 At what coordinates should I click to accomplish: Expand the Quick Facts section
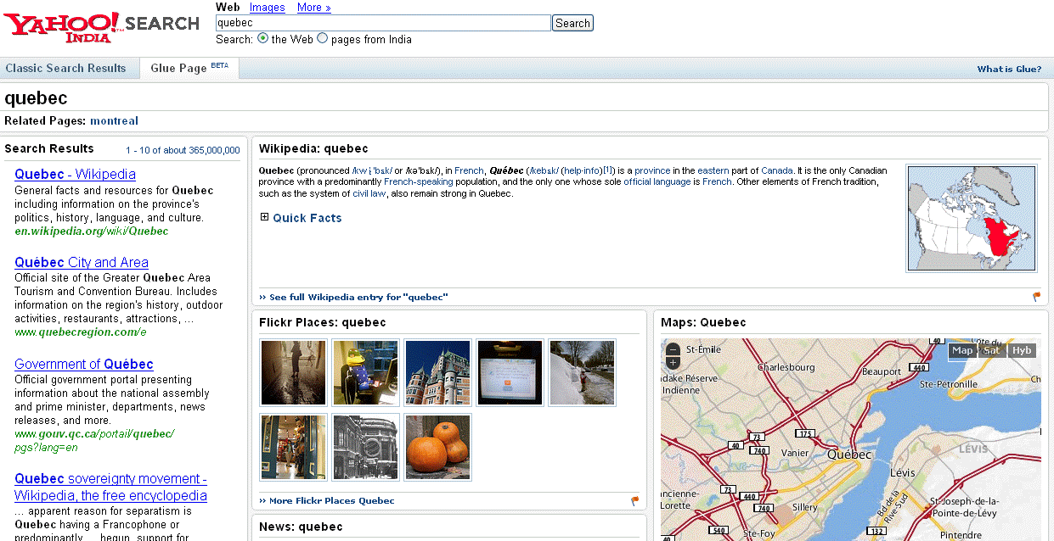pyautogui.click(x=265, y=217)
